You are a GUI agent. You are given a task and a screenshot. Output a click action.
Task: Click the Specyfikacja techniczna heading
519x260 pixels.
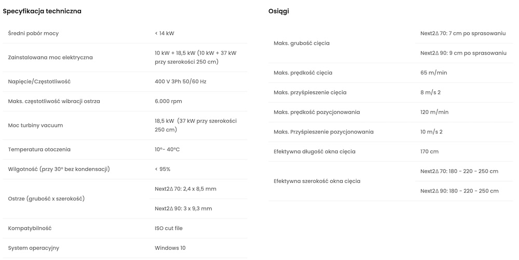42,11
